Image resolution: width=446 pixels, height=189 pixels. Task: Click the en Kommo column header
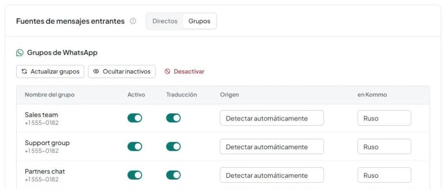coord(372,94)
